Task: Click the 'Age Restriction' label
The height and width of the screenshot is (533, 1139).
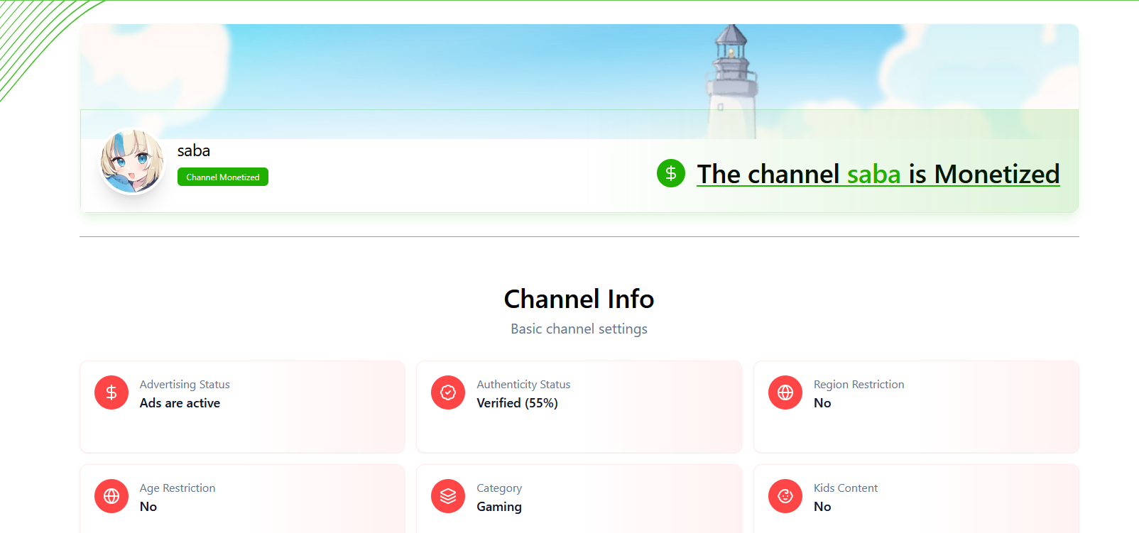Action: (x=178, y=488)
